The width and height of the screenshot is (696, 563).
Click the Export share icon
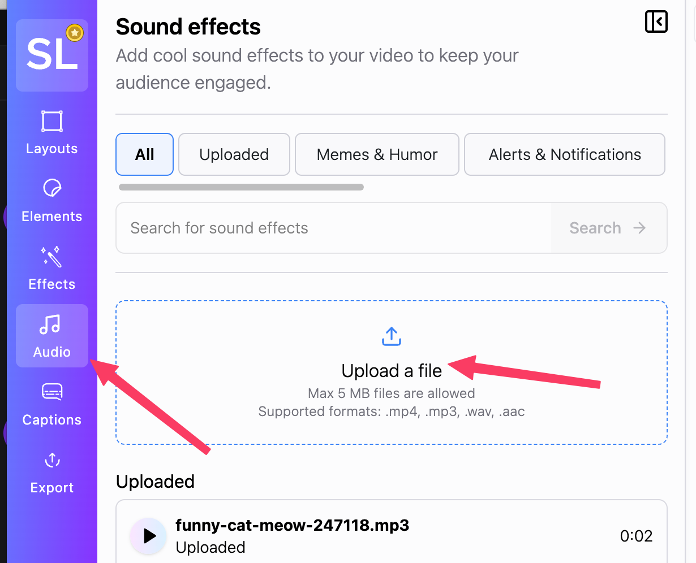(x=52, y=460)
